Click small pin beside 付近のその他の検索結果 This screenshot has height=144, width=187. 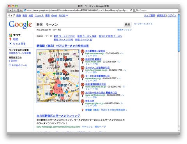pos(83,110)
